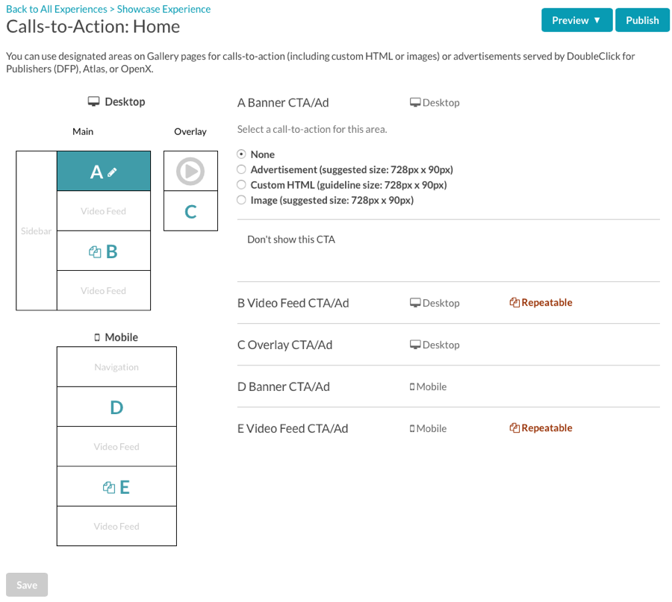Click the pencil edit icon in area A

coord(112,172)
